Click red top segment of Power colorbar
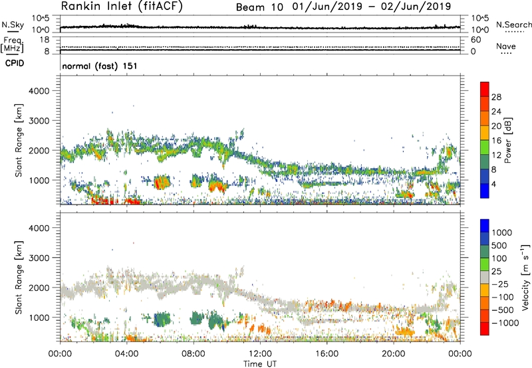 [485, 90]
